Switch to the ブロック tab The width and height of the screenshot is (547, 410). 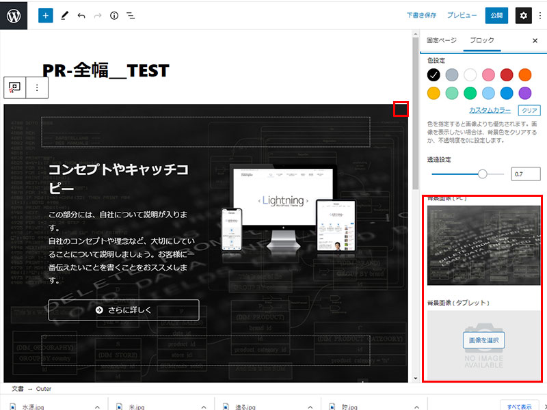(x=481, y=40)
